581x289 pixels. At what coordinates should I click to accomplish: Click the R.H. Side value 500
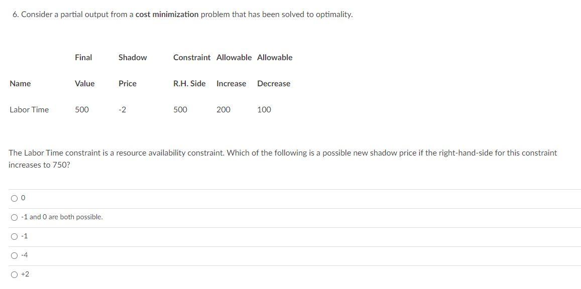[180, 109]
